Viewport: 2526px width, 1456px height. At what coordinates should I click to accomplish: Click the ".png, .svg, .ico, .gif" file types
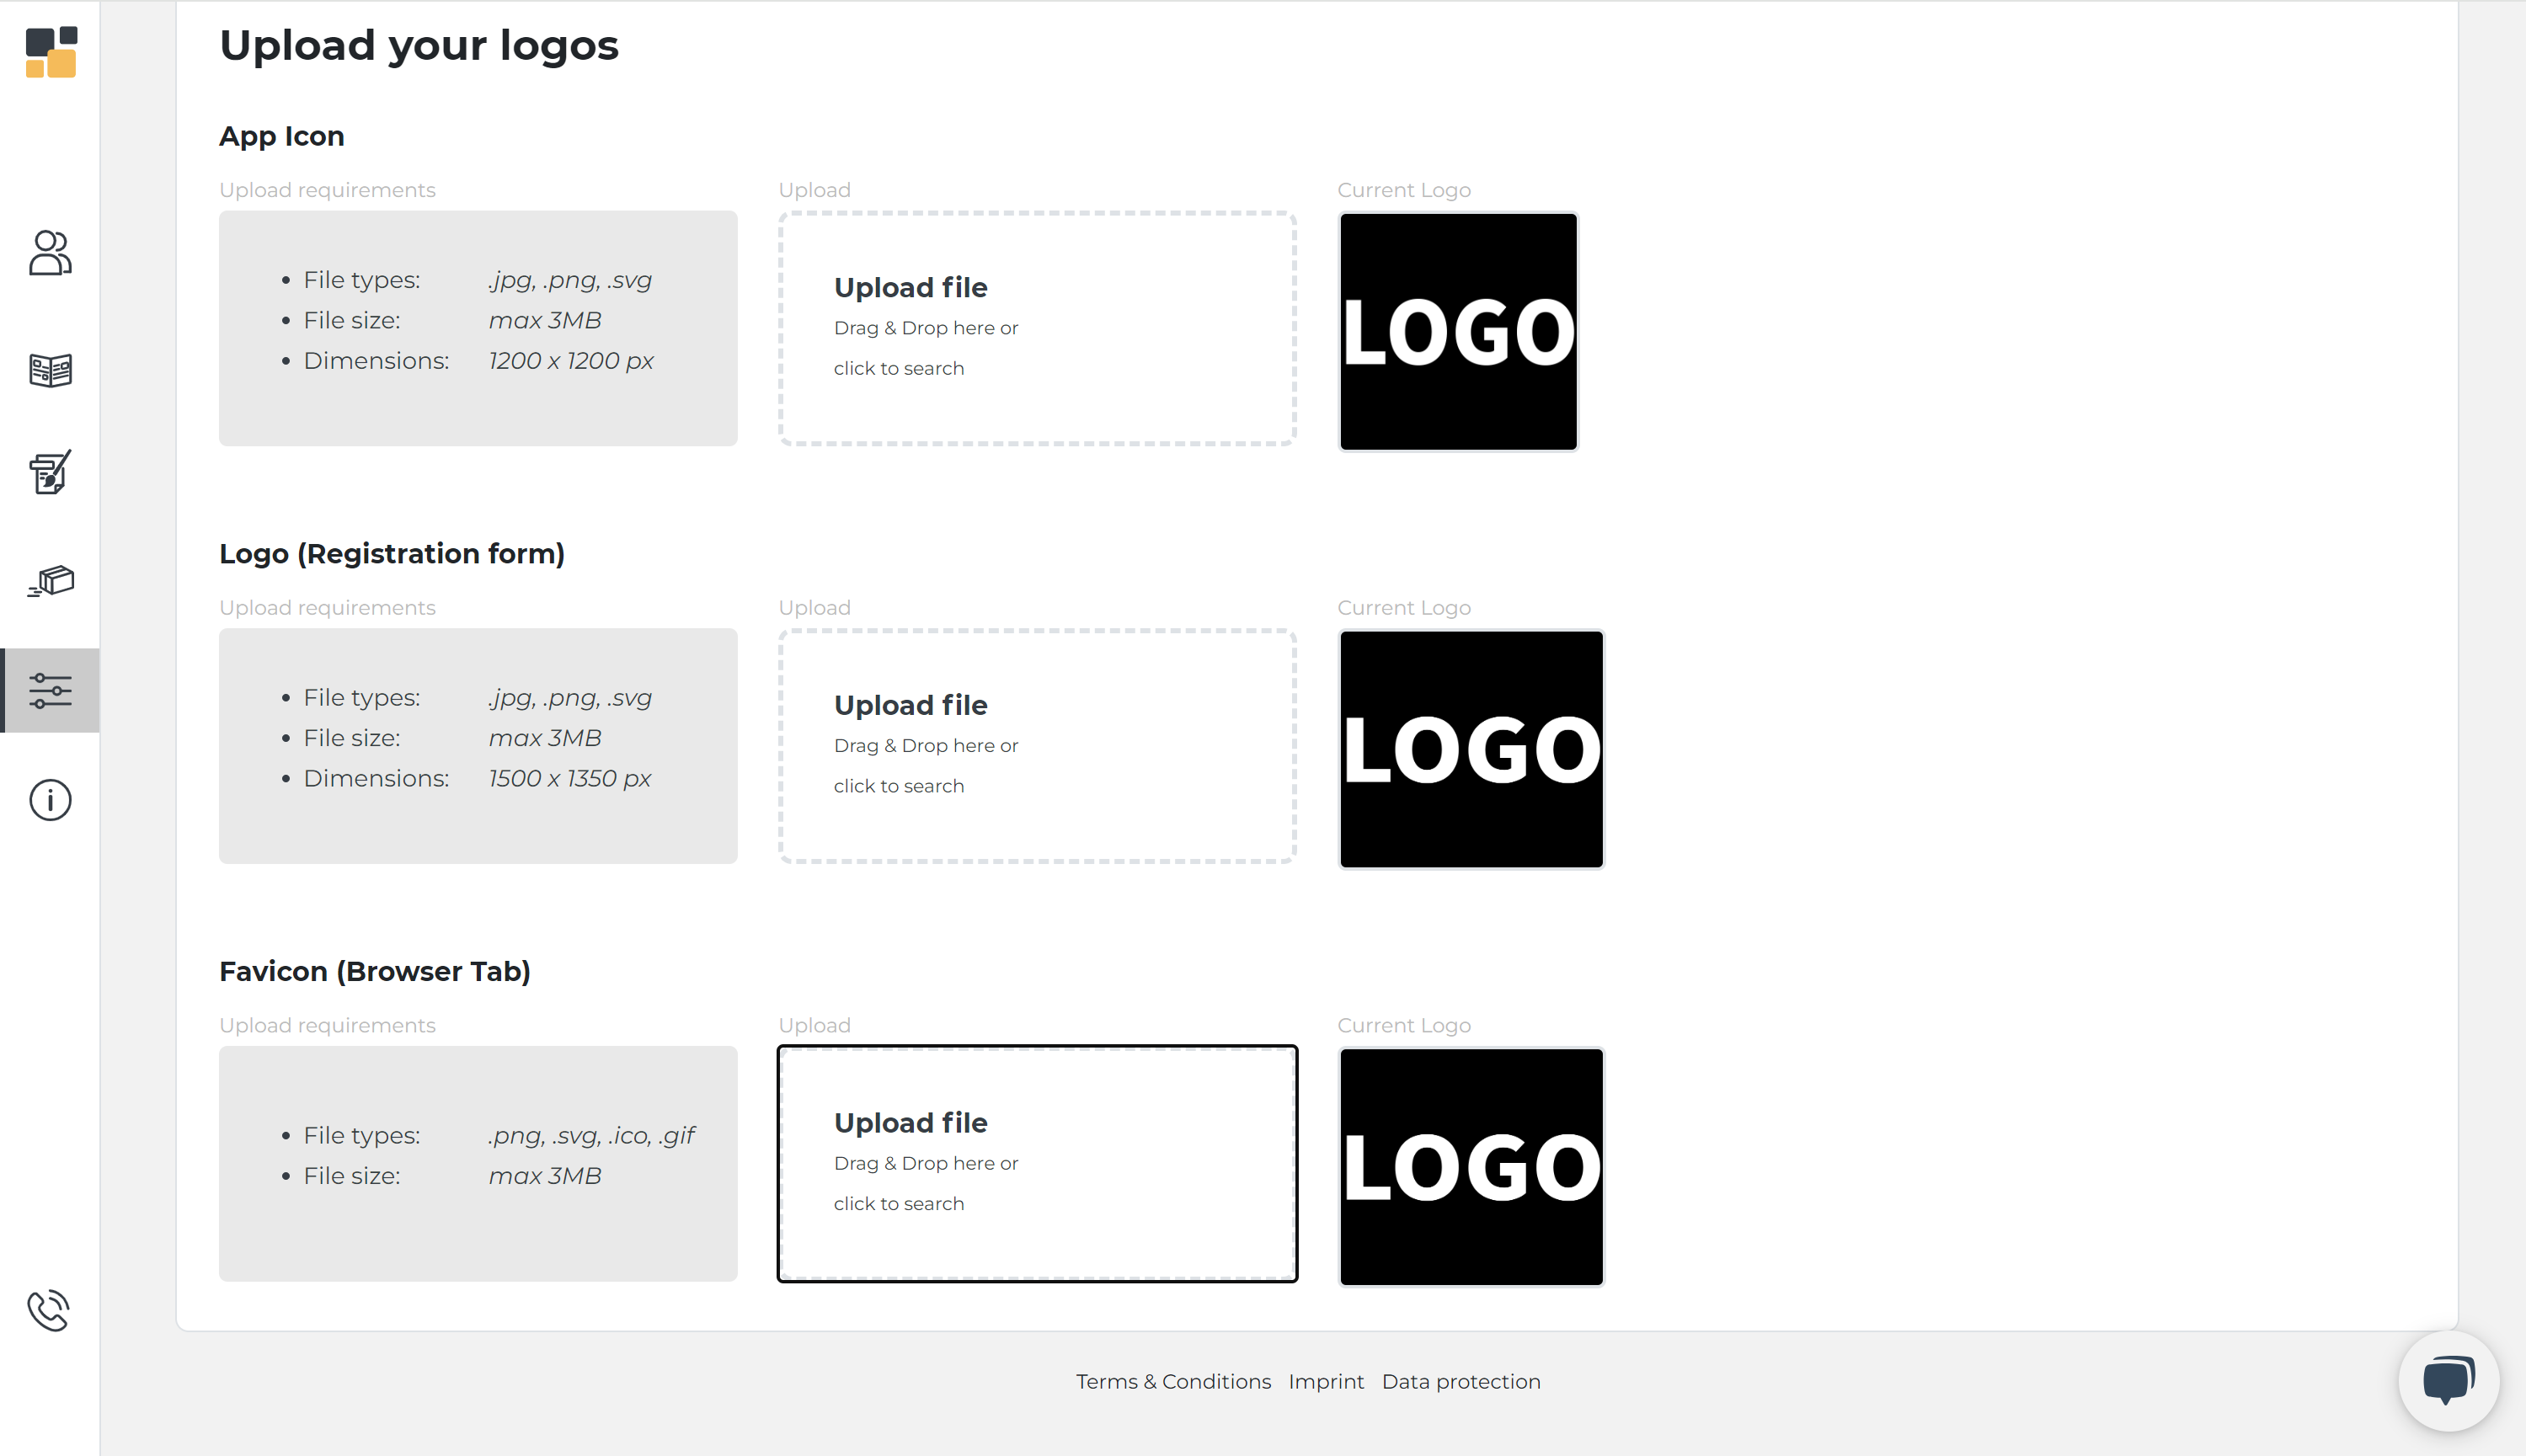pyautogui.click(x=591, y=1136)
